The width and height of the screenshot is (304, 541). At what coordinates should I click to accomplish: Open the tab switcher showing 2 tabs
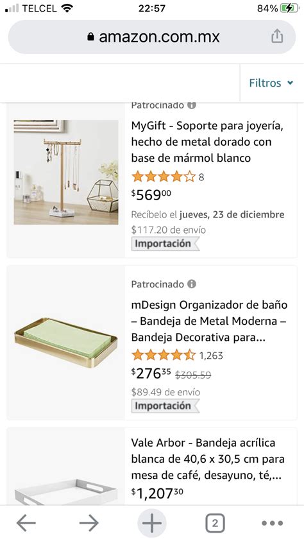[x=215, y=524]
